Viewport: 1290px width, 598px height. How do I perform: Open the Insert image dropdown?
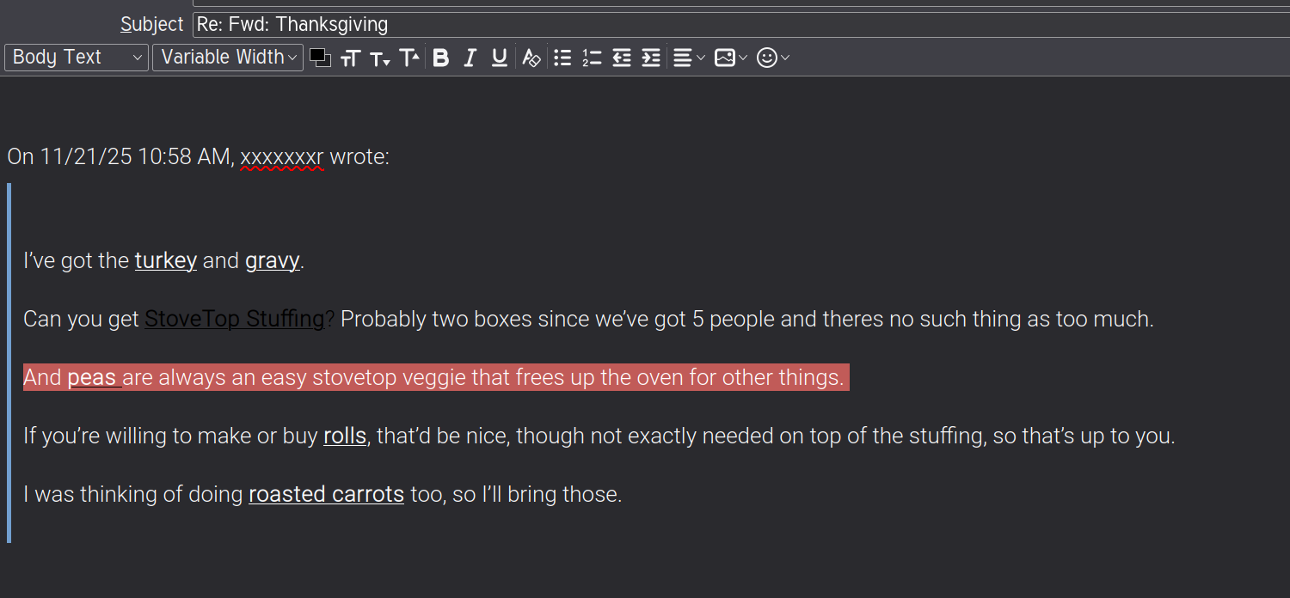pyautogui.click(x=731, y=58)
